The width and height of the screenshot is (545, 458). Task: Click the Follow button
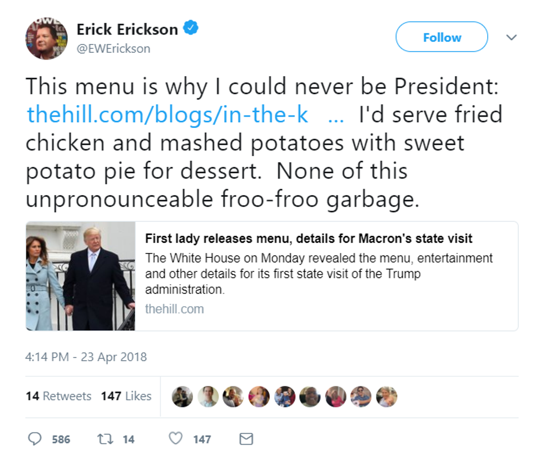[x=442, y=37]
